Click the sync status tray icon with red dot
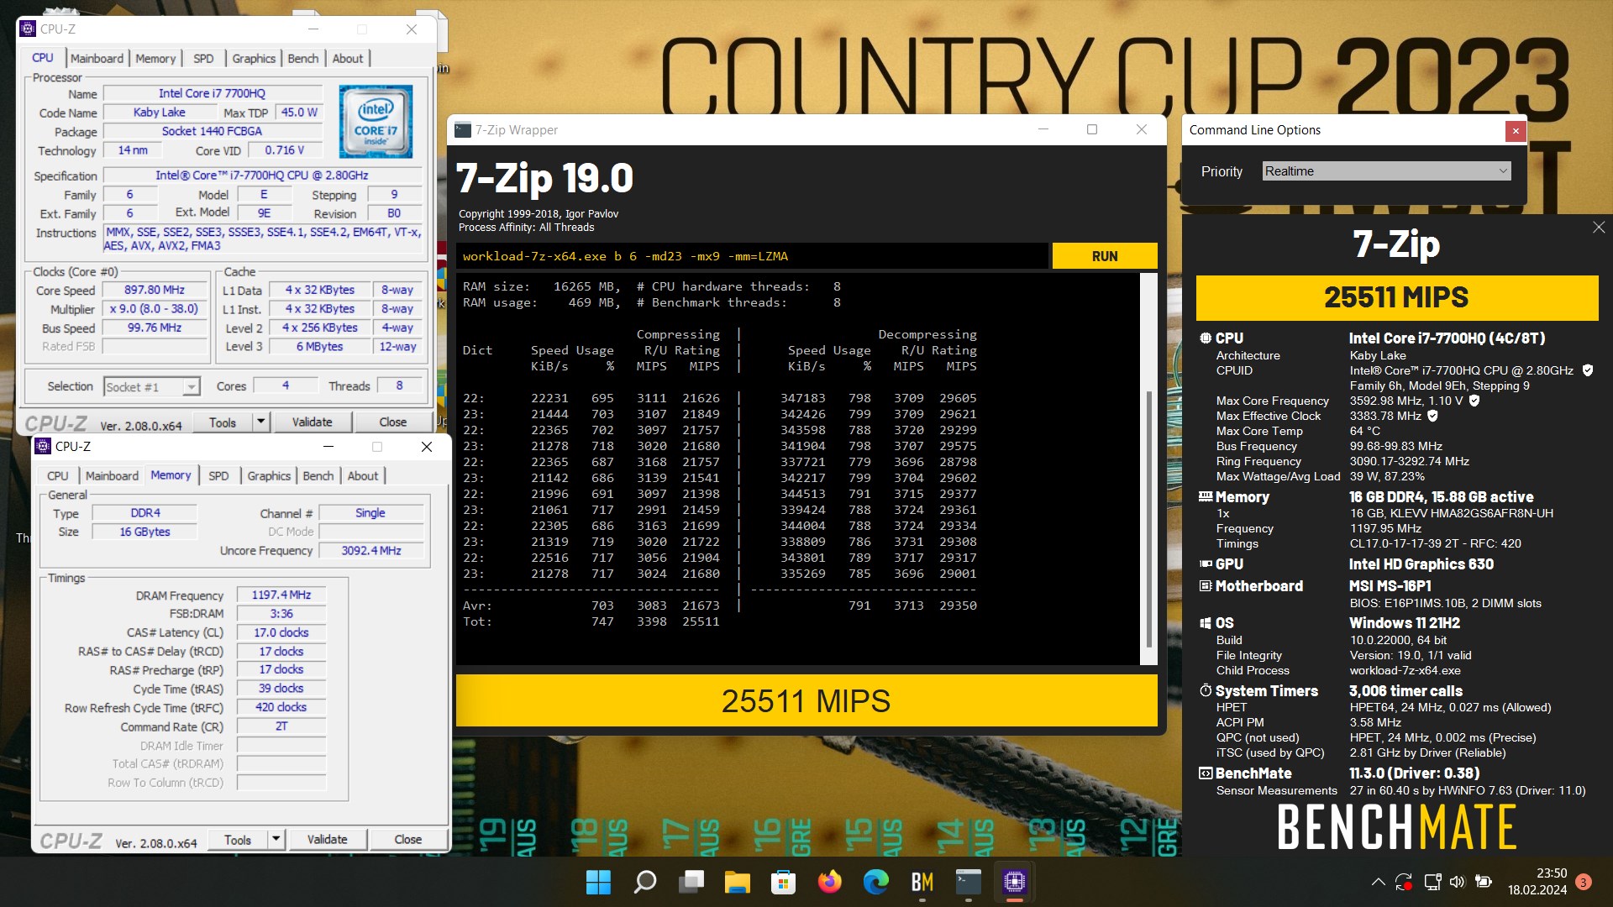1613x907 pixels. tap(1404, 882)
